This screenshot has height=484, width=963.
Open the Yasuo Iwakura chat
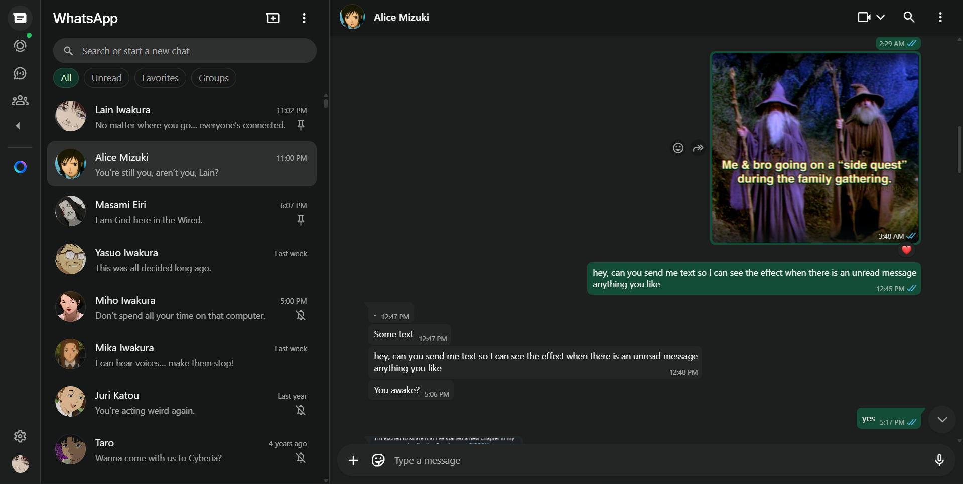tap(182, 259)
